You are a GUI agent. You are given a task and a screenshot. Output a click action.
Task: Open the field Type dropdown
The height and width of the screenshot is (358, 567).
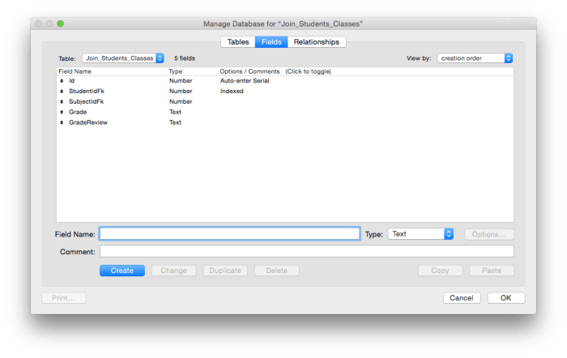420,234
